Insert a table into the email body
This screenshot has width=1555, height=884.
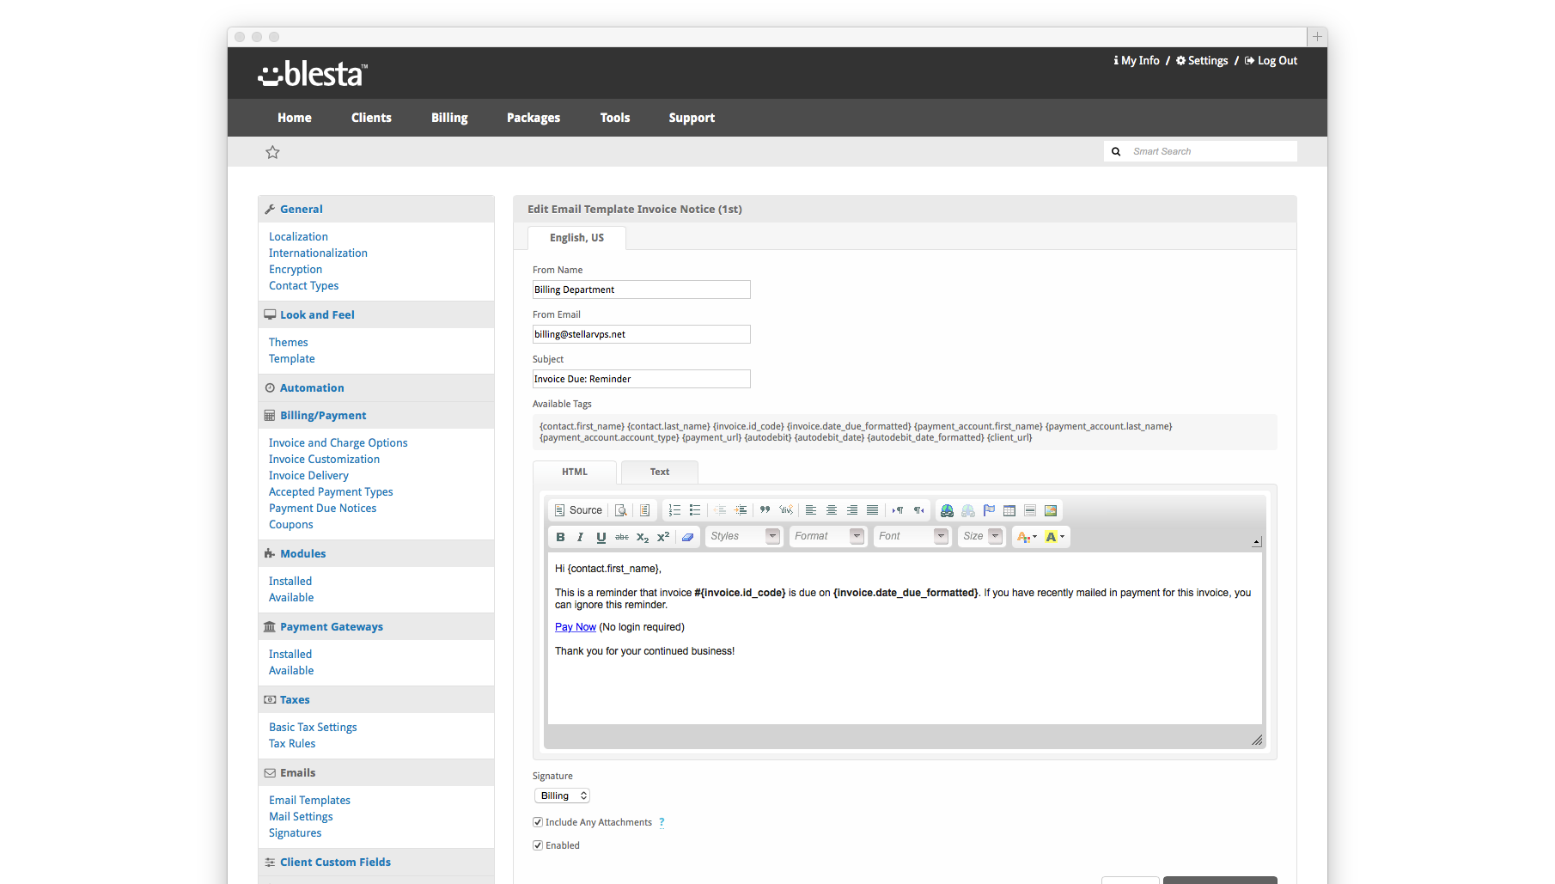point(1009,510)
